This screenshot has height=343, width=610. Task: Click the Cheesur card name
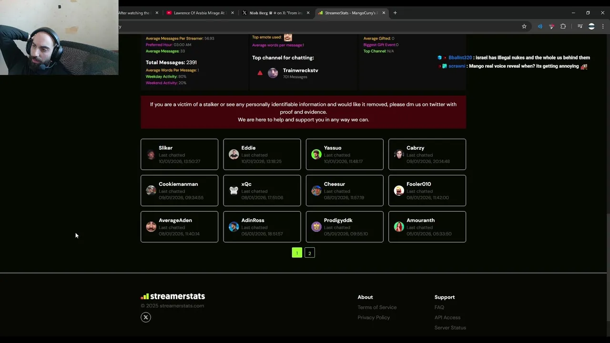point(335,184)
